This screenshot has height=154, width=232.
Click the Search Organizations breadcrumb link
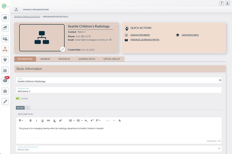[27, 17]
